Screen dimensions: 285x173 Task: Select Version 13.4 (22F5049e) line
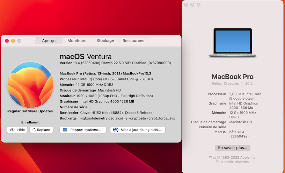coord(115,63)
